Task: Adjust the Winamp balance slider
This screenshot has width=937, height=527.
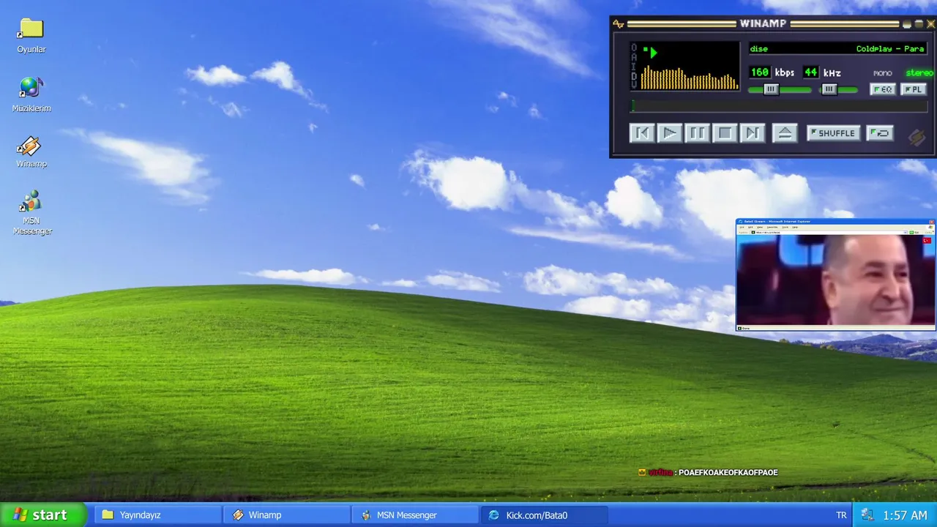Action: pos(838,89)
